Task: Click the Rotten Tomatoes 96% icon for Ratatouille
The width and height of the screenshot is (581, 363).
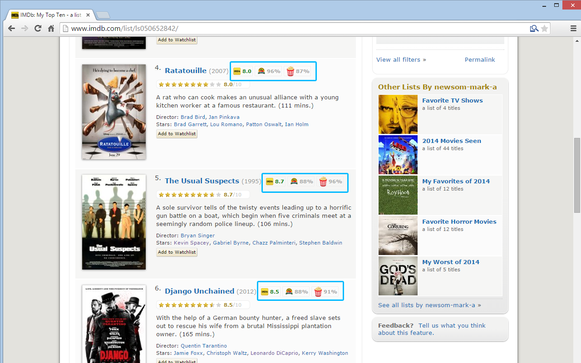Action: pos(261,71)
